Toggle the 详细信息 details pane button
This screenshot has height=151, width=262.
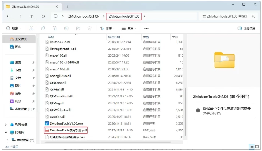pos(247,28)
